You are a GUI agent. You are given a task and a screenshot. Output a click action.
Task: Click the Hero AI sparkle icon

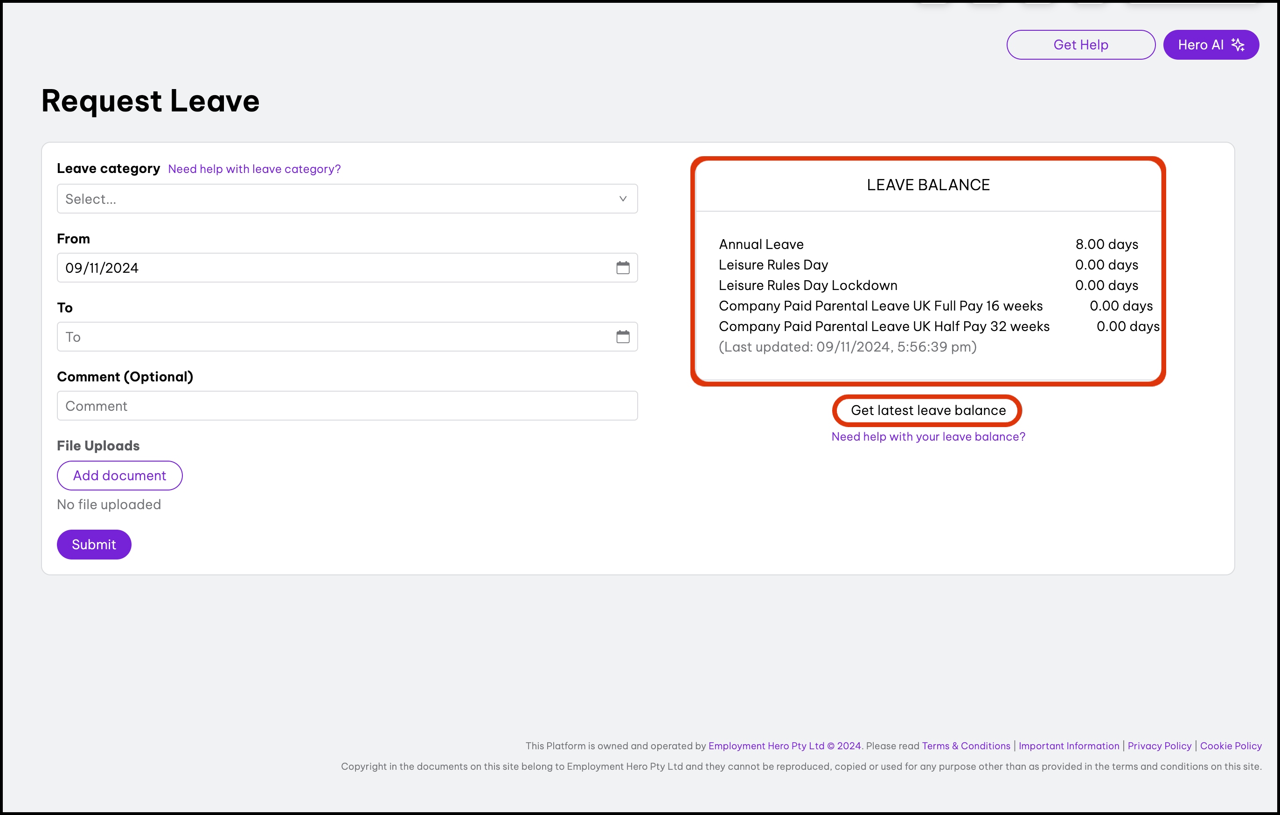click(x=1238, y=45)
